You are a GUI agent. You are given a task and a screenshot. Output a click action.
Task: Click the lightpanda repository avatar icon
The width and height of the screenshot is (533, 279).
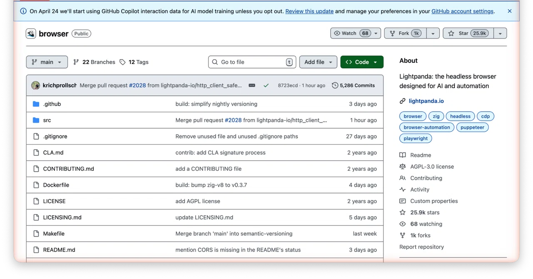31,34
